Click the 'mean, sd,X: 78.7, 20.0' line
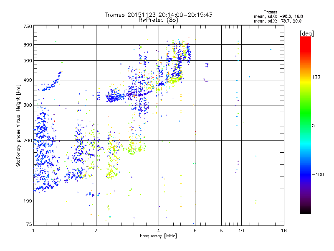334x251 pixels. [x=278, y=21]
